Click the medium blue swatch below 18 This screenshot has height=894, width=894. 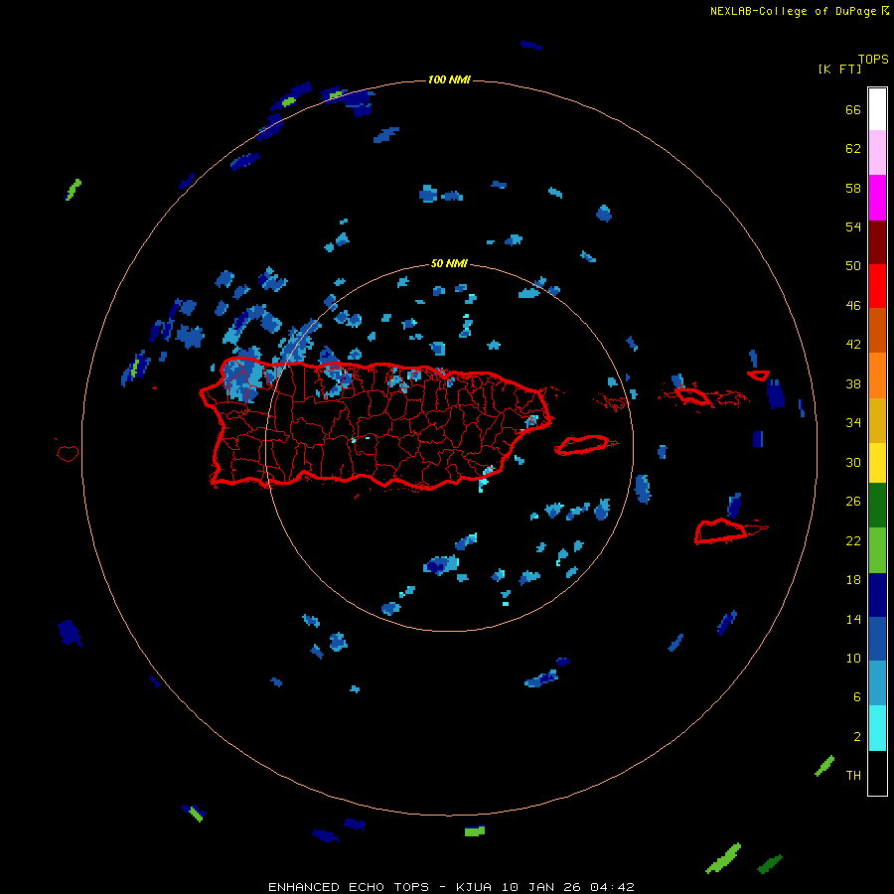click(877, 639)
